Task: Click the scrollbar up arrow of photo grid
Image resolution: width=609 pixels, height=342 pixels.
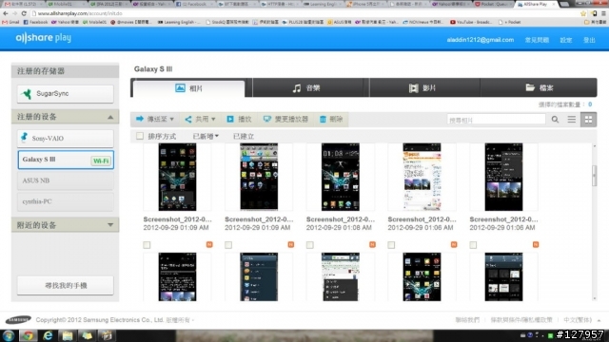Action: tap(594, 145)
